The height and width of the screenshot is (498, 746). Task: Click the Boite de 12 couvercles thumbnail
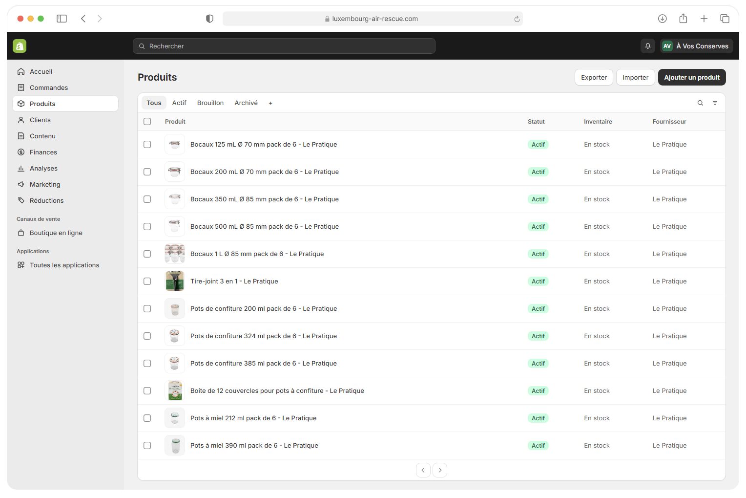(175, 391)
